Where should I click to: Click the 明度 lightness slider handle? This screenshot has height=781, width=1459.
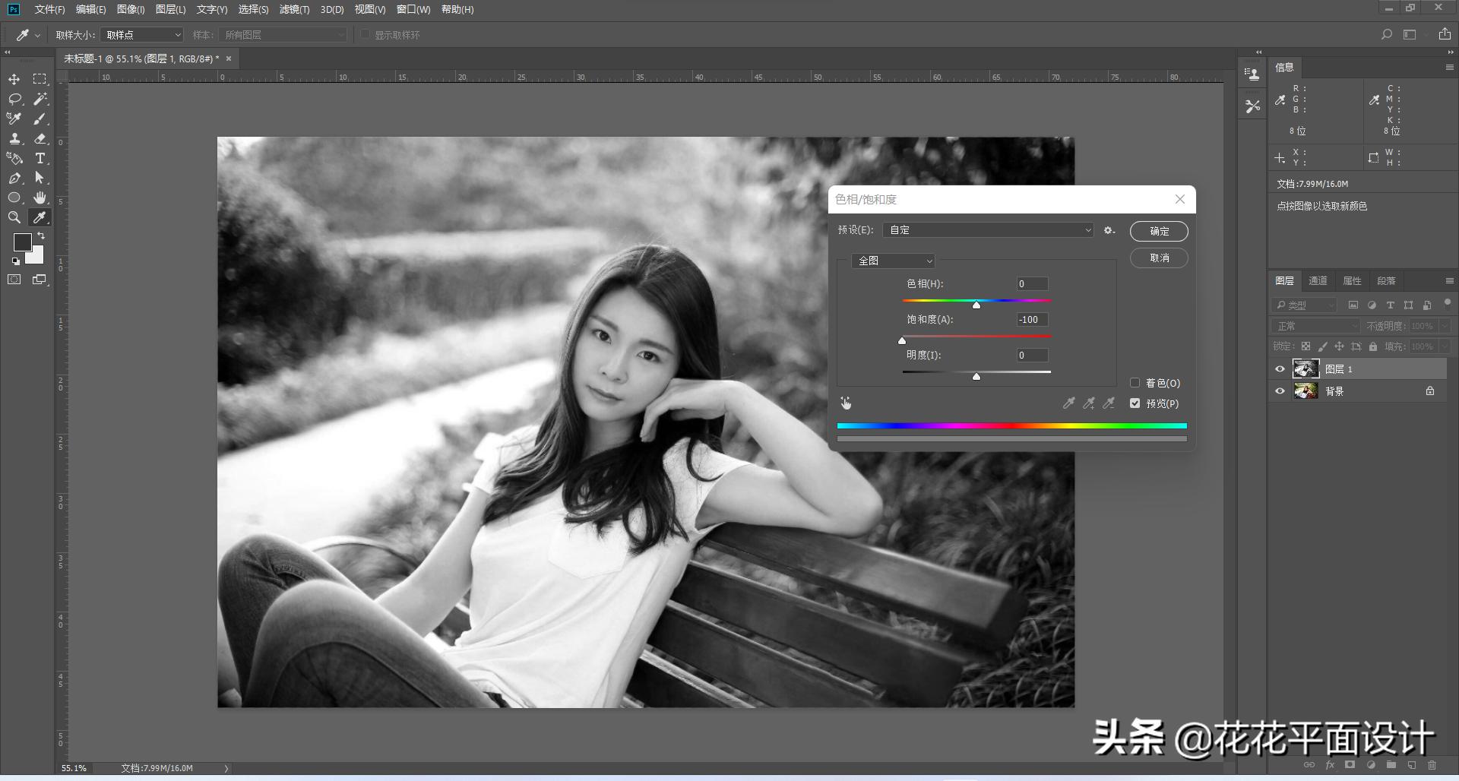tap(976, 376)
